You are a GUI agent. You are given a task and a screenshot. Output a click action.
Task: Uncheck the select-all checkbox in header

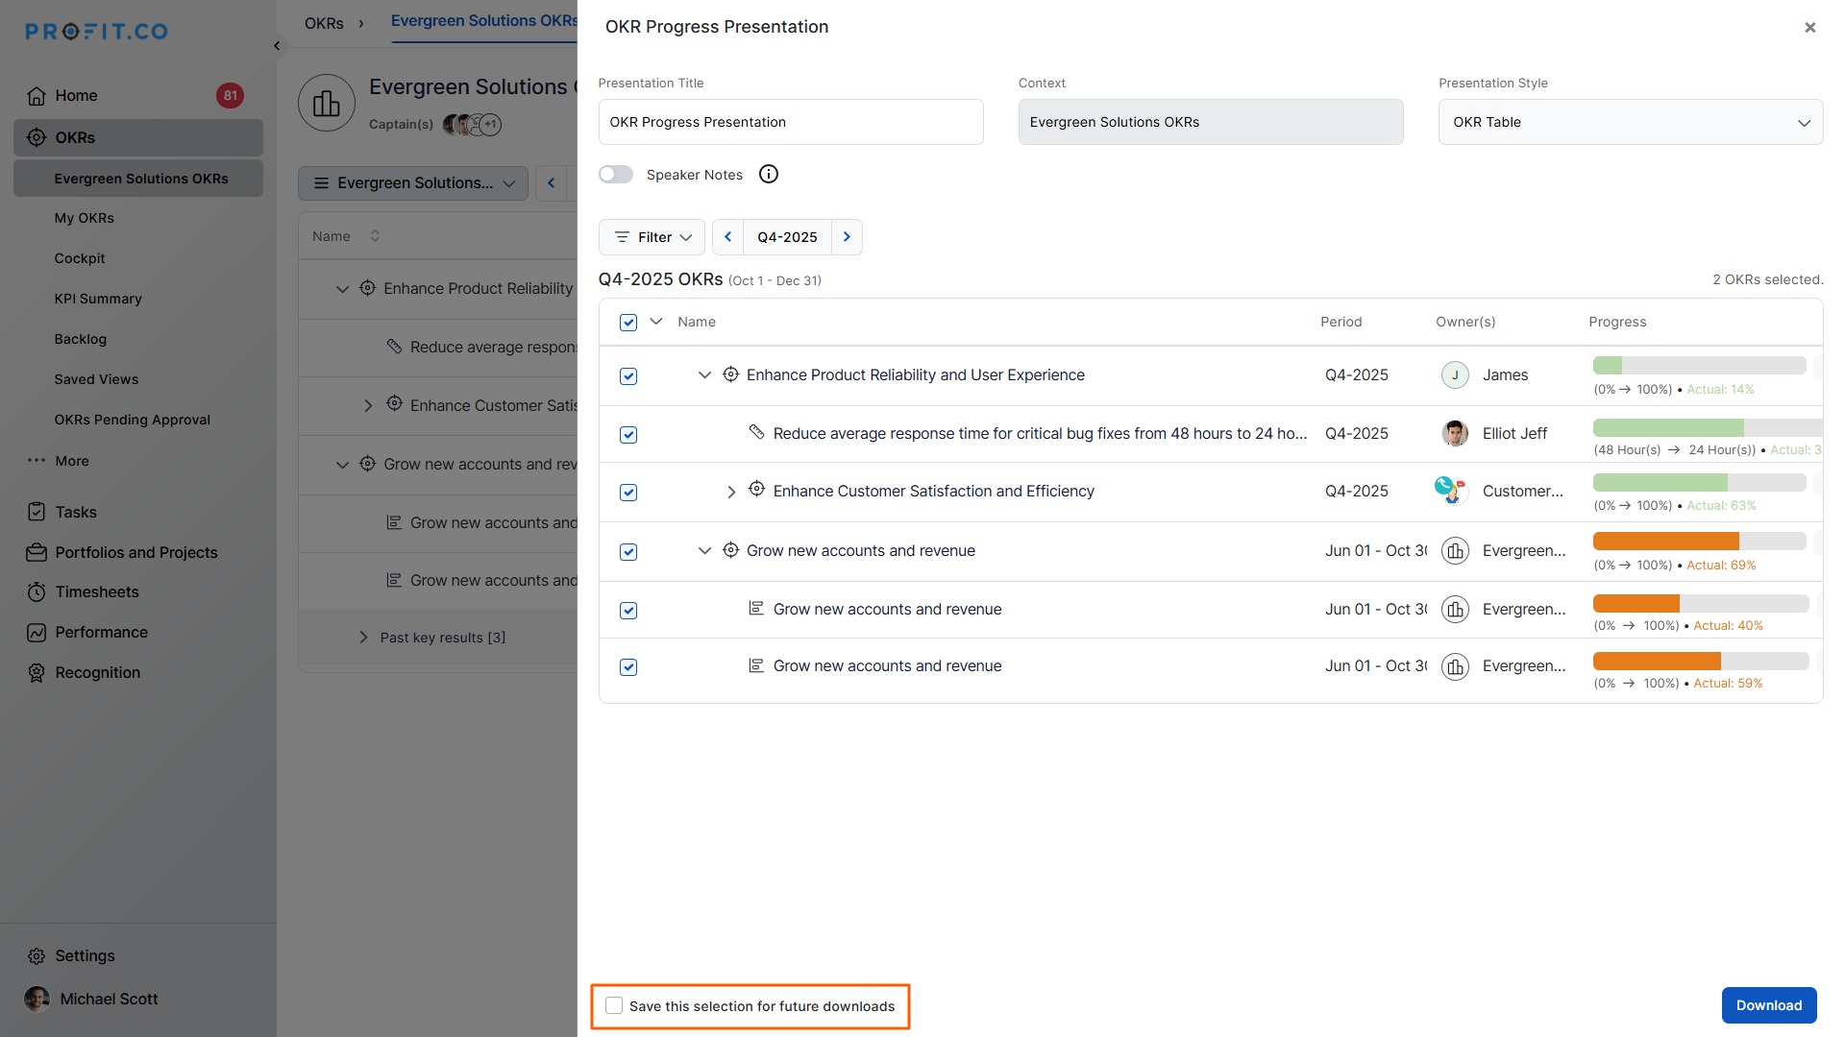click(628, 323)
